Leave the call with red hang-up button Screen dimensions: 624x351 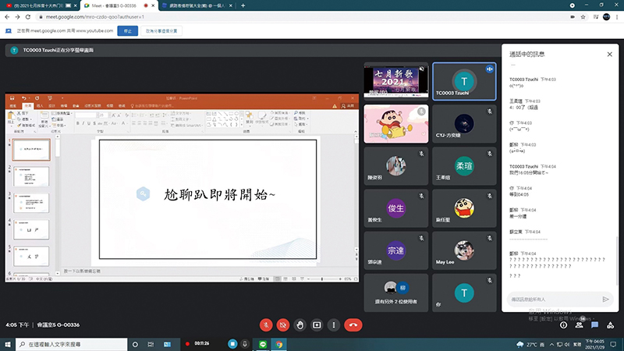pyautogui.click(x=353, y=325)
